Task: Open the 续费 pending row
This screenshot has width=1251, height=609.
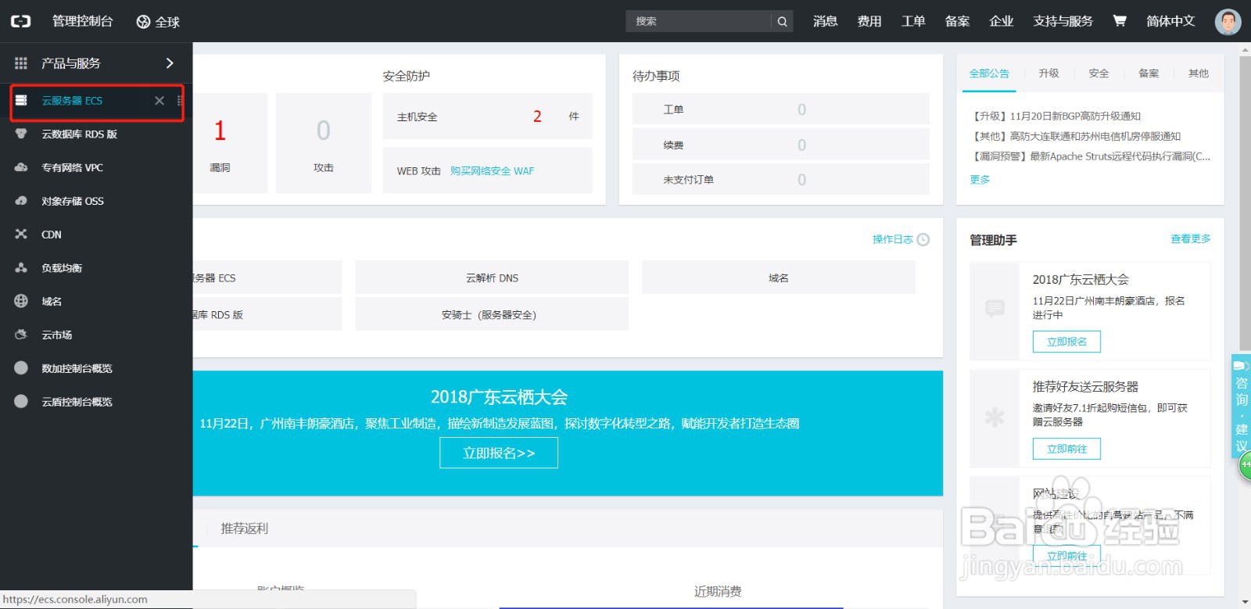Action: 781,145
